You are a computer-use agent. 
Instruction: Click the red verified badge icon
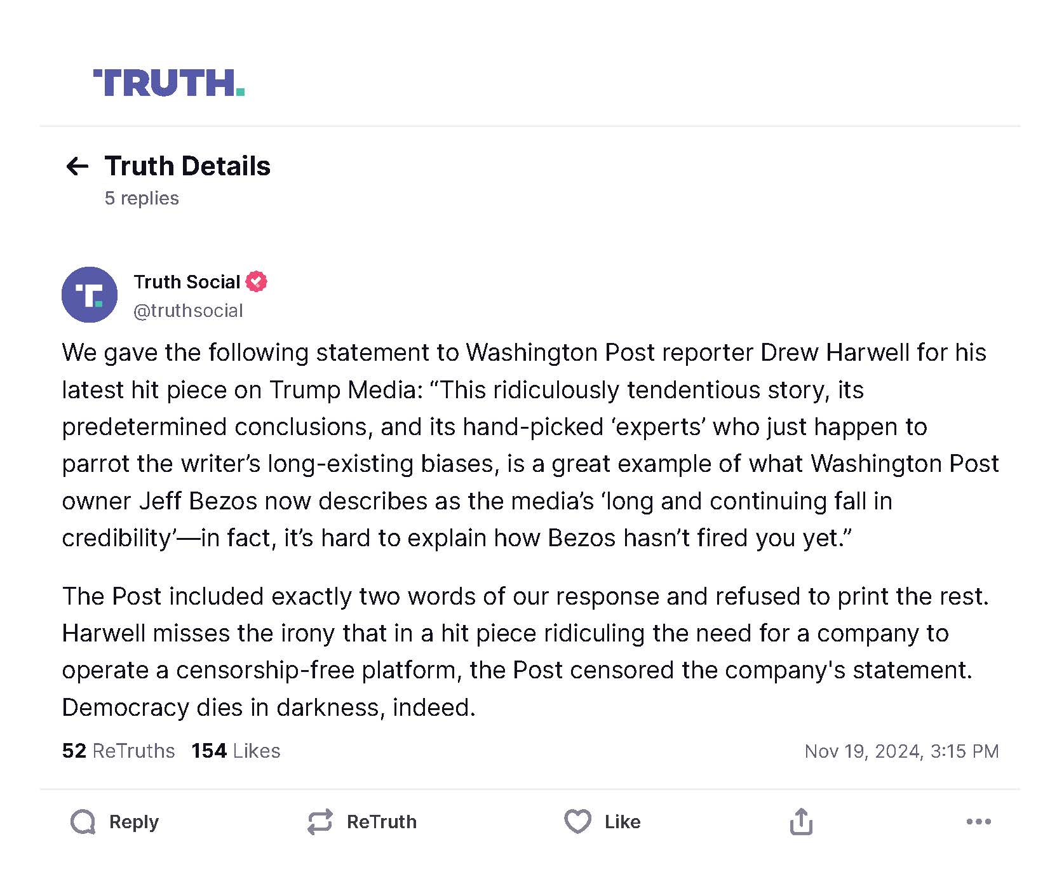point(257,281)
